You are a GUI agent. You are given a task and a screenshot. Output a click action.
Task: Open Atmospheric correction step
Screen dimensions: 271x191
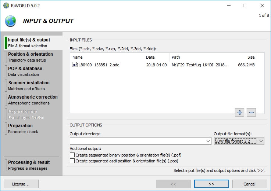33,100
